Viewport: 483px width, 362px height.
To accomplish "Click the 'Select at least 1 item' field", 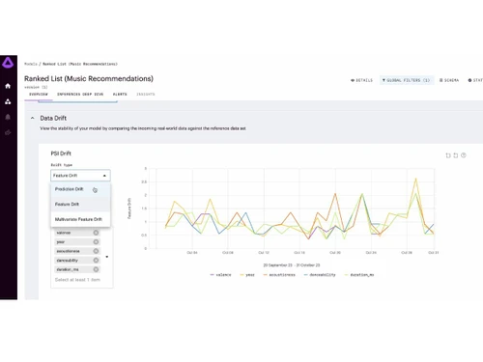I will tap(77, 280).
